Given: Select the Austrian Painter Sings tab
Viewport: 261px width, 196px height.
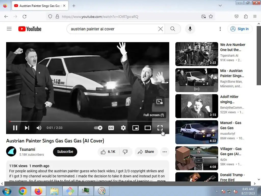Looking at the screenshot, I should pos(40,6).
